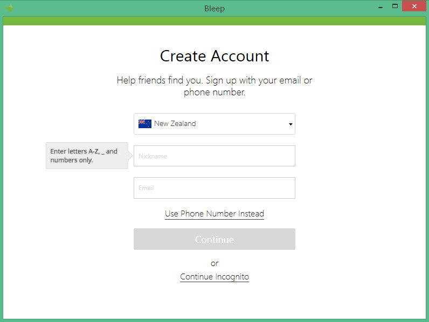Click the 'Help friends find you' description text
The image size is (429, 322).
(214, 86)
